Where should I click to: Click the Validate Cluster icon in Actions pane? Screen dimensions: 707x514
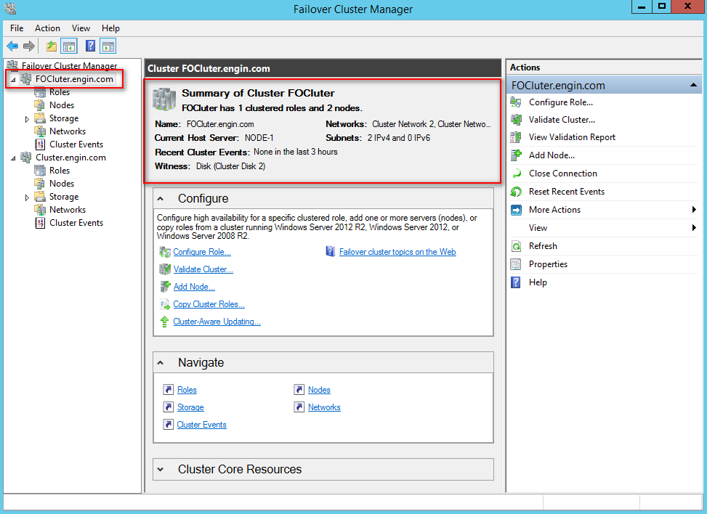[516, 120]
